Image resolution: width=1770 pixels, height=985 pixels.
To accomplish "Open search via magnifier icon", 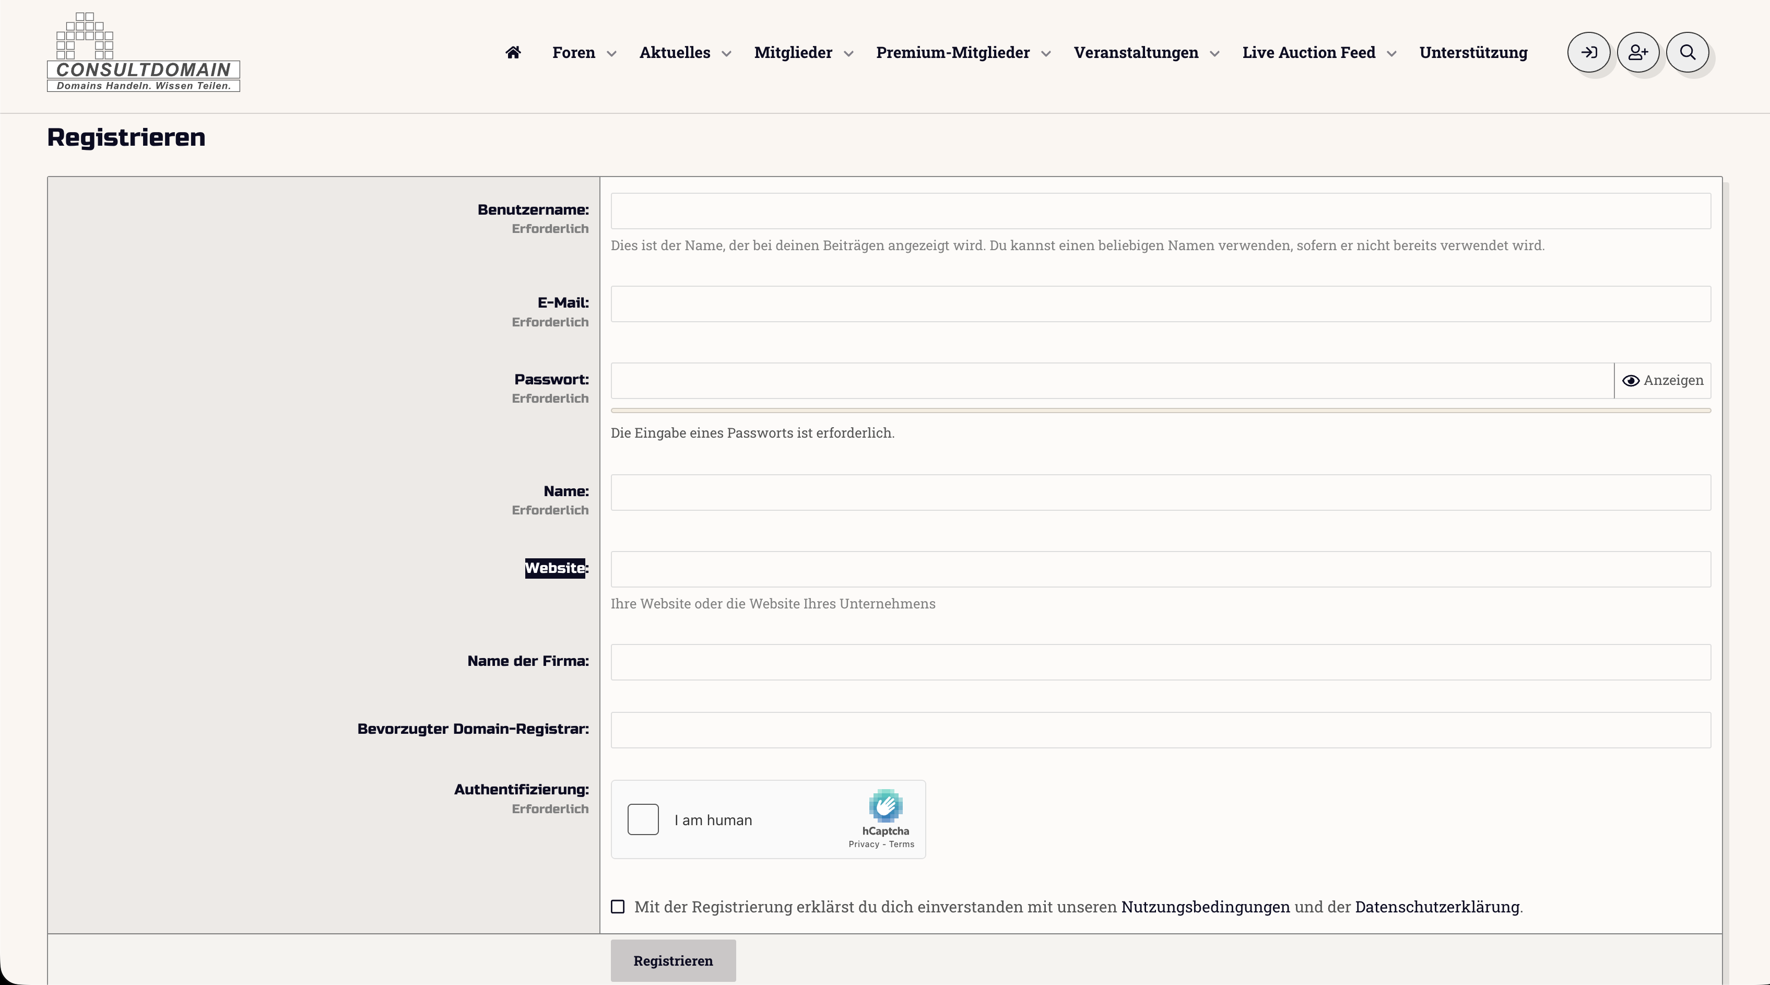I will coord(1688,53).
